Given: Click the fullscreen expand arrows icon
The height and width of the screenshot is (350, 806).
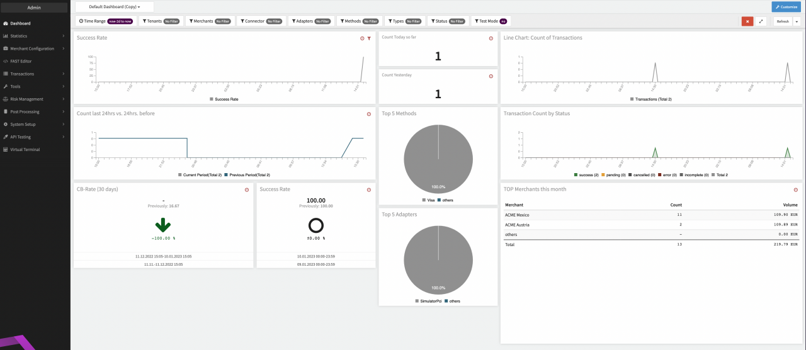Looking at the screenshot, I should [x=761, y=21].
